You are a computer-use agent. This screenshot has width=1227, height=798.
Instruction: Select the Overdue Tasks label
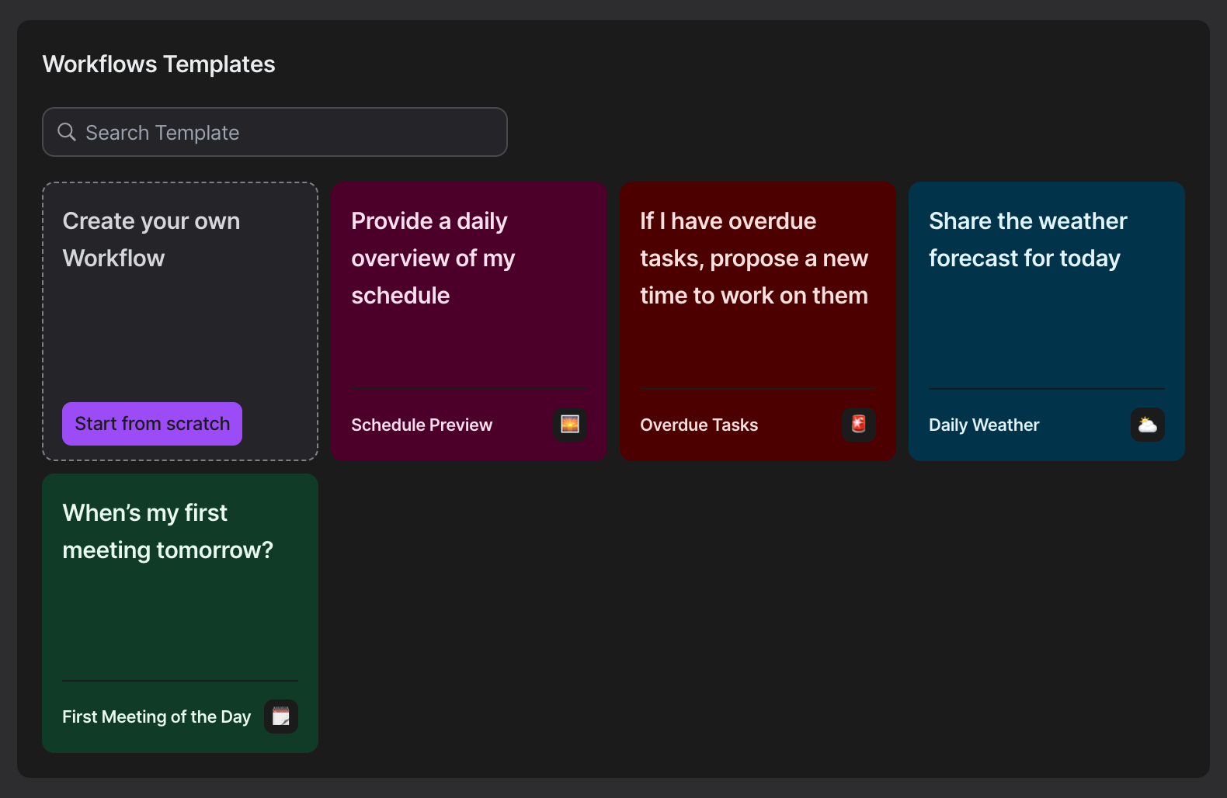point(699,425)
